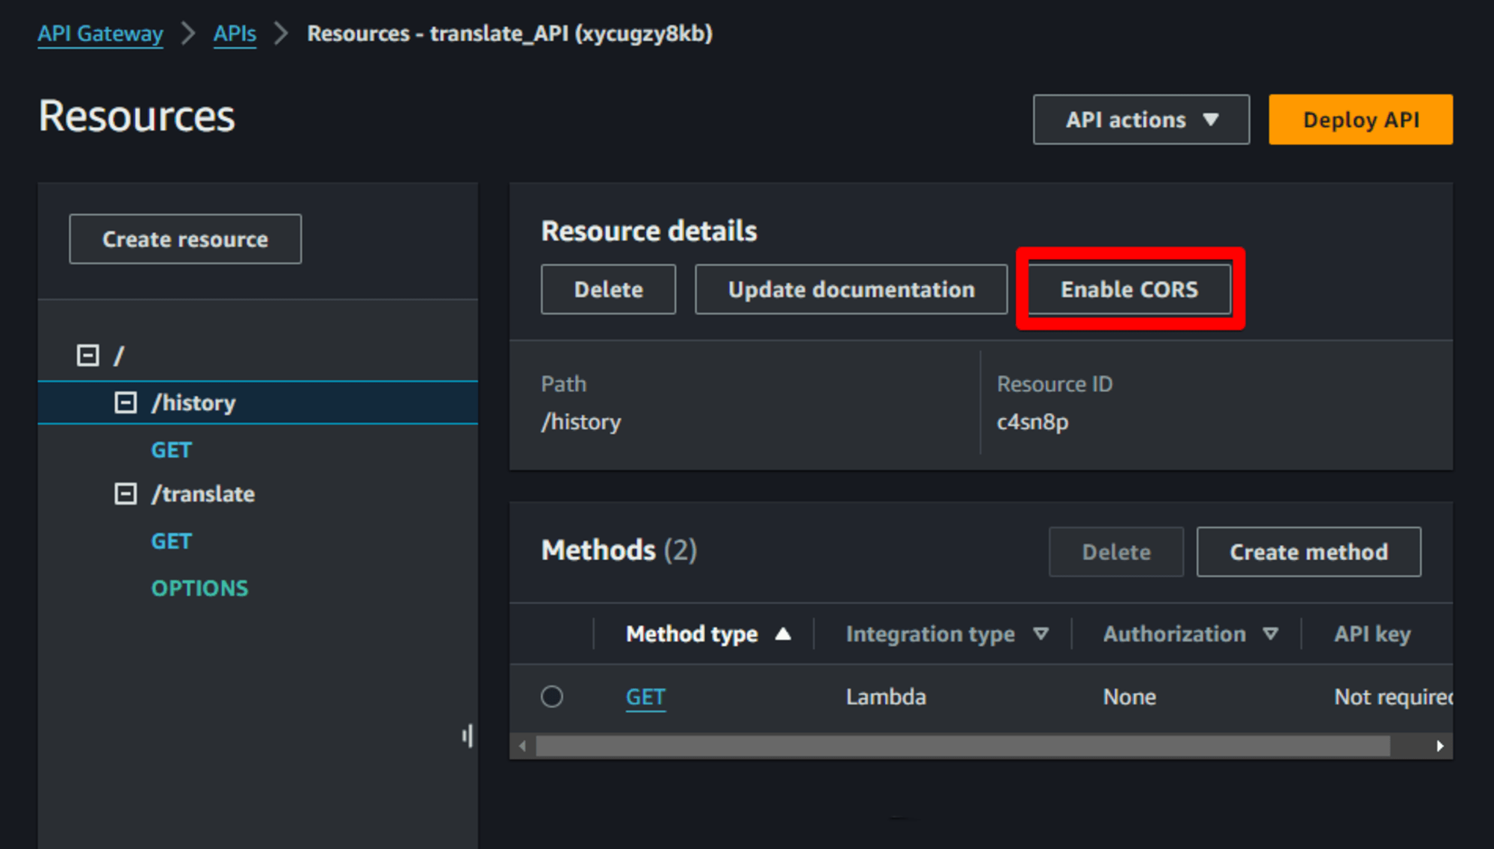Click the horizontal scrollbar right arrow
Screen dimensions: 1494x849
click(1439, 746)
